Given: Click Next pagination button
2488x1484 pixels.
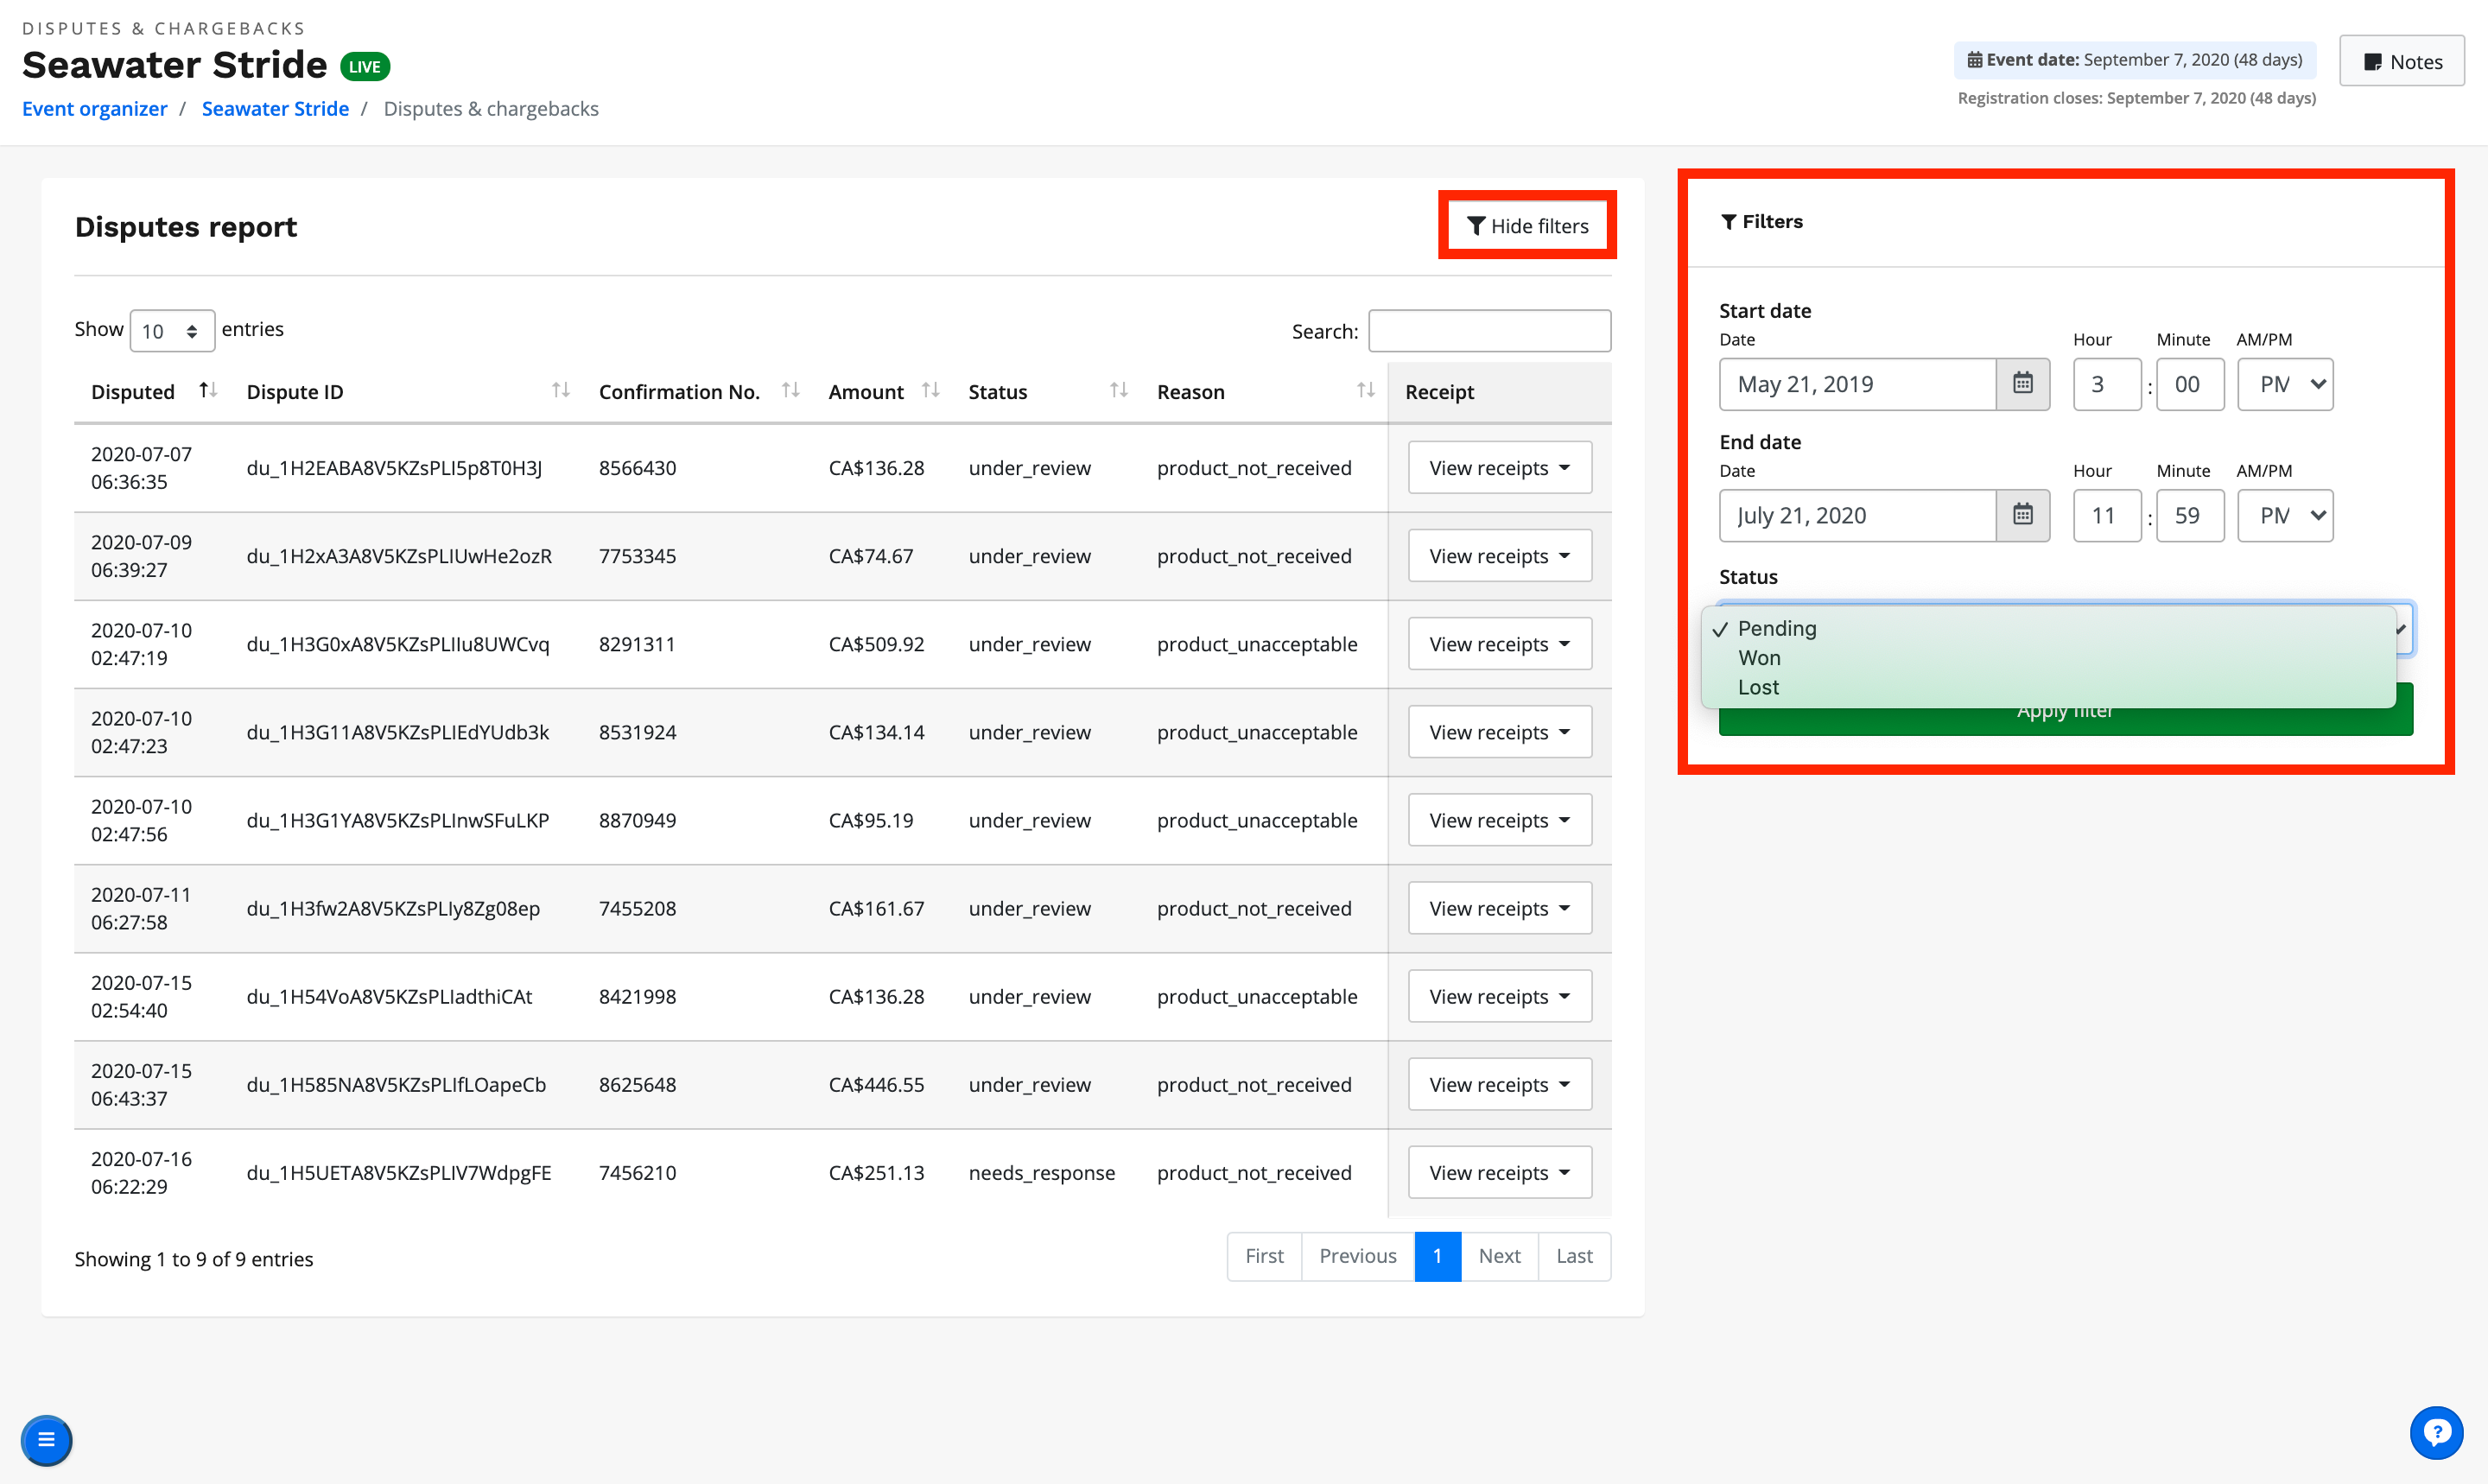Looking at the screenshot, I should point(1498,1256).
